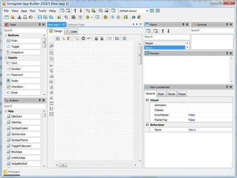The width and height of the screenshot is (237, 178).
Task: Open the Run menu
Action: point(32,11)
